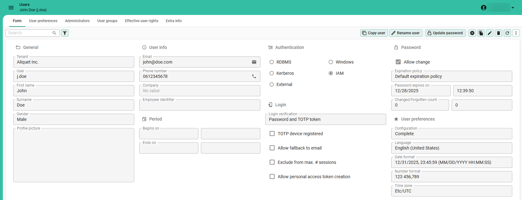Viewport: 522px width, 200px height.
Task: Click the duplicate record icon in toolbar
Action: coord(481,33)
